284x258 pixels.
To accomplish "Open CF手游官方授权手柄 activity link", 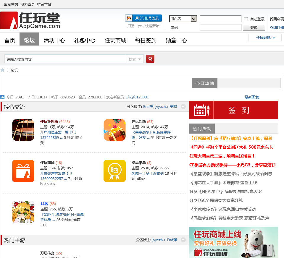I will 233,165.
